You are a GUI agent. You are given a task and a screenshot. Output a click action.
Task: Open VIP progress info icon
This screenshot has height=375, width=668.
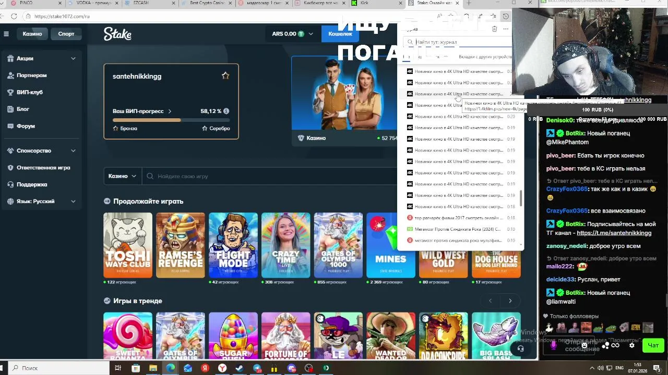[226, 111]
